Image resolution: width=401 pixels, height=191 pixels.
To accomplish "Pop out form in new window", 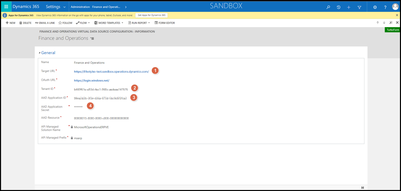I will click(x=390, y=22).
